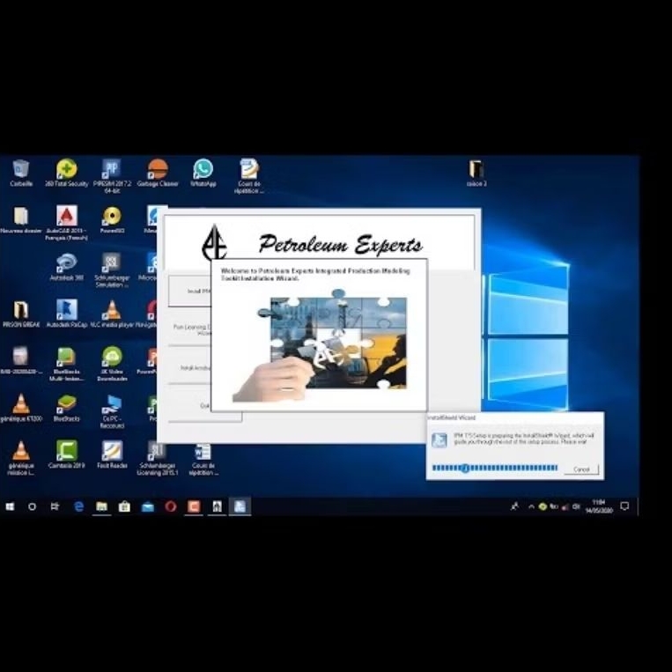Open the Windows Start menu
This screenshot has width=672, height=672.
click(x=10, y=506)
